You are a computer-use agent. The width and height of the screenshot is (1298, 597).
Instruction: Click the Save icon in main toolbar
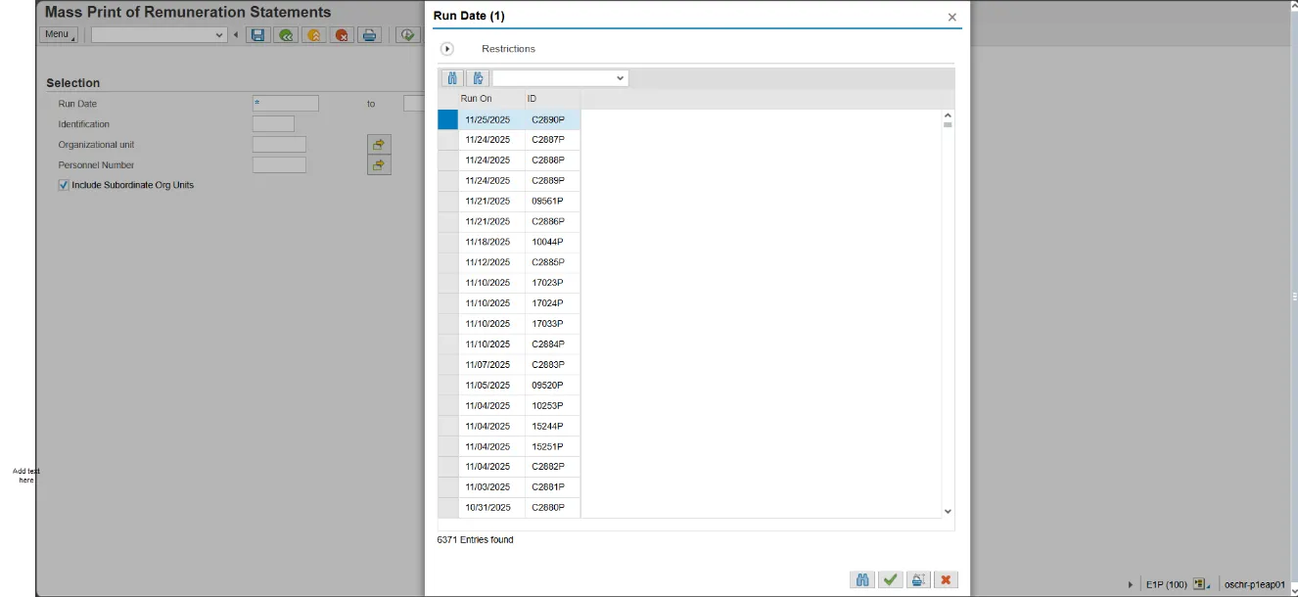click(x=257, y=35)
